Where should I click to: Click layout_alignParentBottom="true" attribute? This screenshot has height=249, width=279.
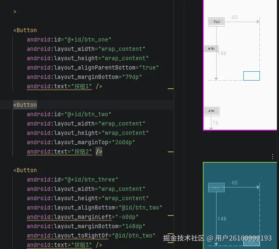pyautogui.click(x=93, y=68)
